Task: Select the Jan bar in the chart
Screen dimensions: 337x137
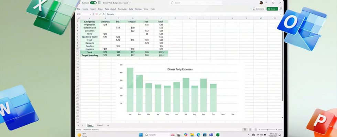Action: (130, 90)
